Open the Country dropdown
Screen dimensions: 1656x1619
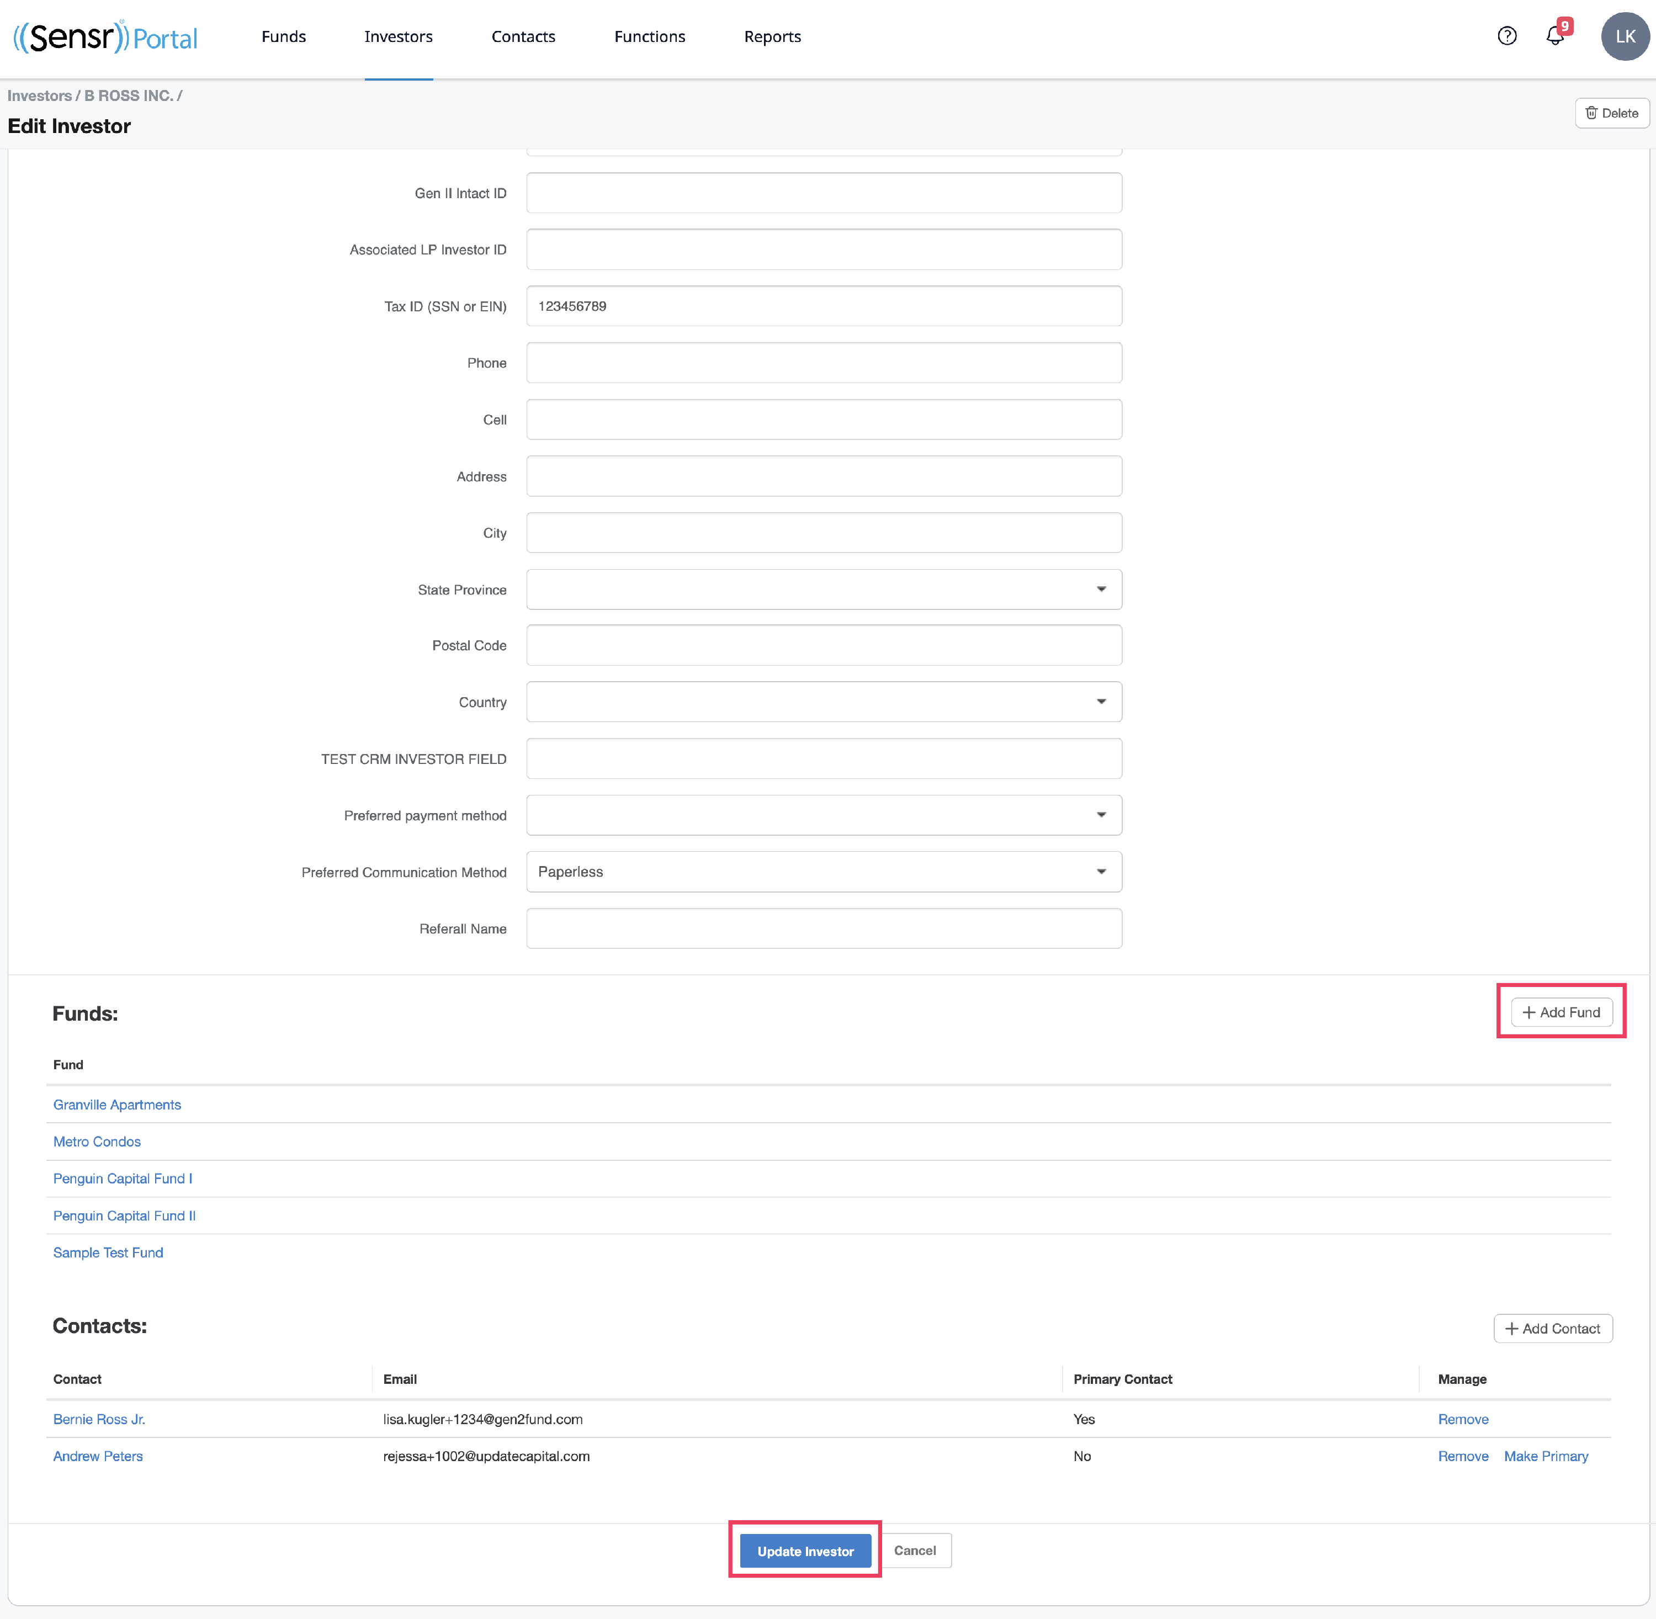(823, 702)
